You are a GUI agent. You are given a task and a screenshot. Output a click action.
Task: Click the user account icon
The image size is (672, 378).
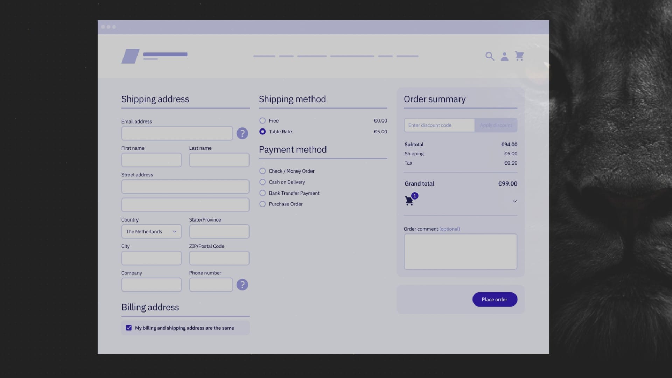click(504, 56)
